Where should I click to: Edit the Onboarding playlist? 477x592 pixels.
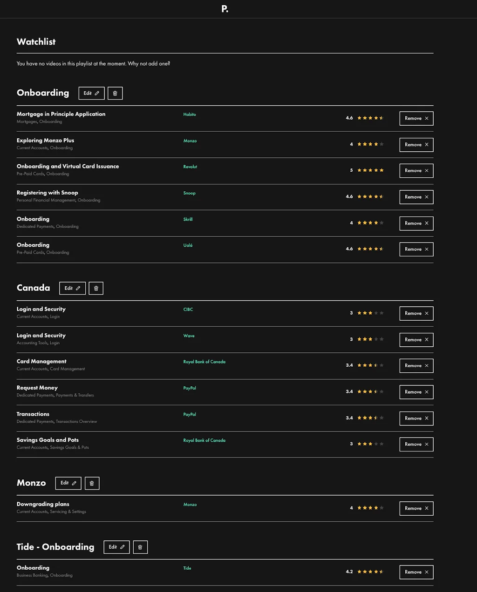pos(91,93)
